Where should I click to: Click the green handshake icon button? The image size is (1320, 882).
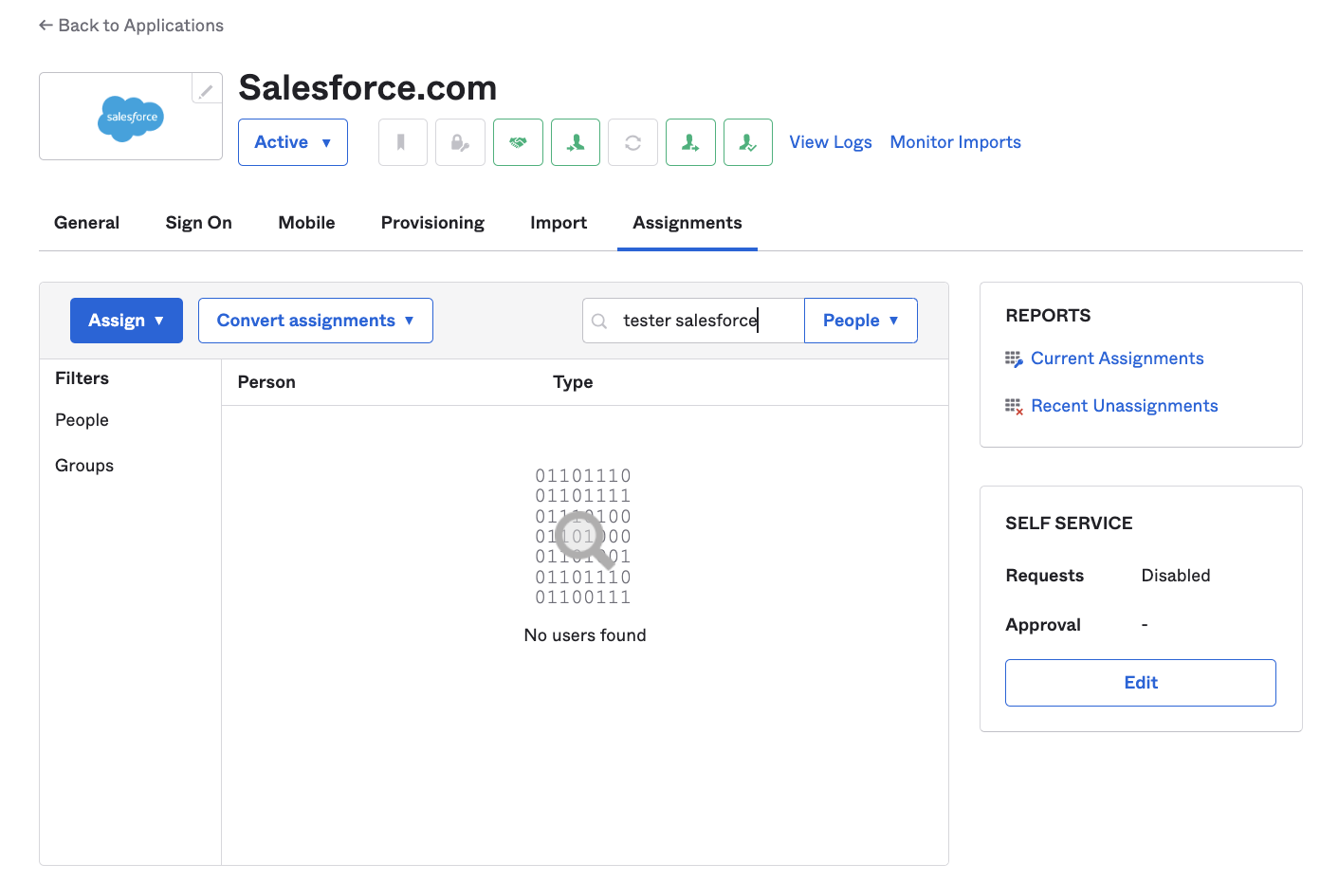518,142
